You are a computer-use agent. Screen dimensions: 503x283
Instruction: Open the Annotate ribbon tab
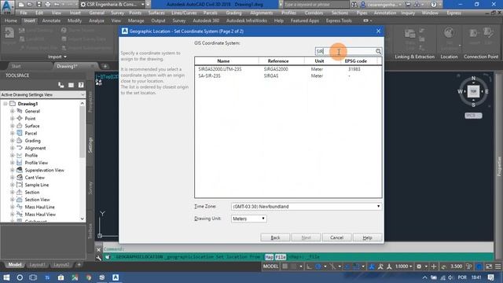pyautogui.click(x=51, y=20)
